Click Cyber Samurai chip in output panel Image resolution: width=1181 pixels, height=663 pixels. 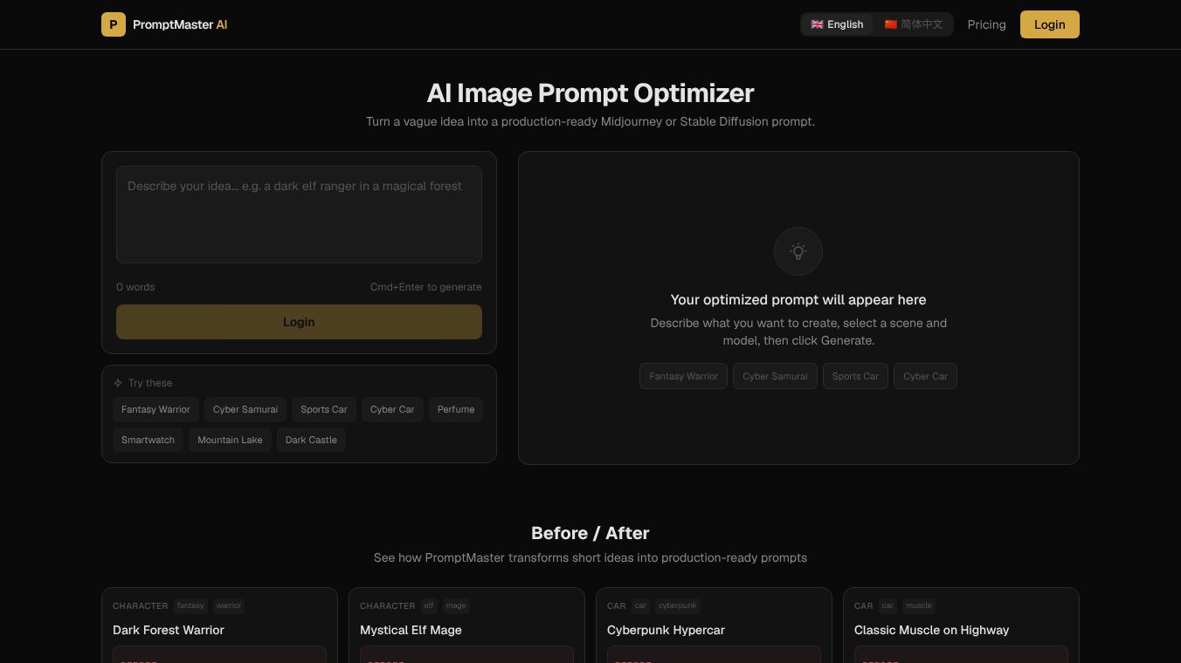point(775,376)
